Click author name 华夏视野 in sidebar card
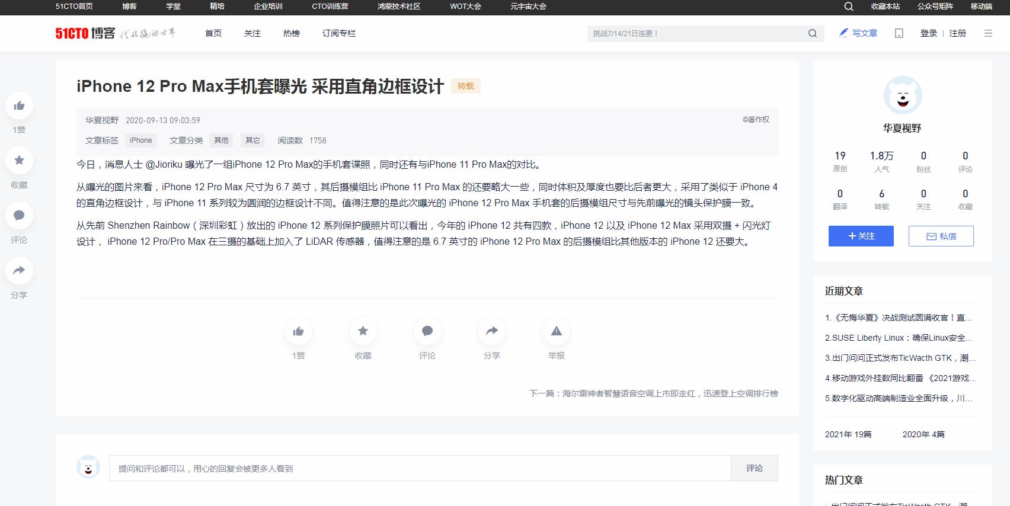 click(902, 128)
